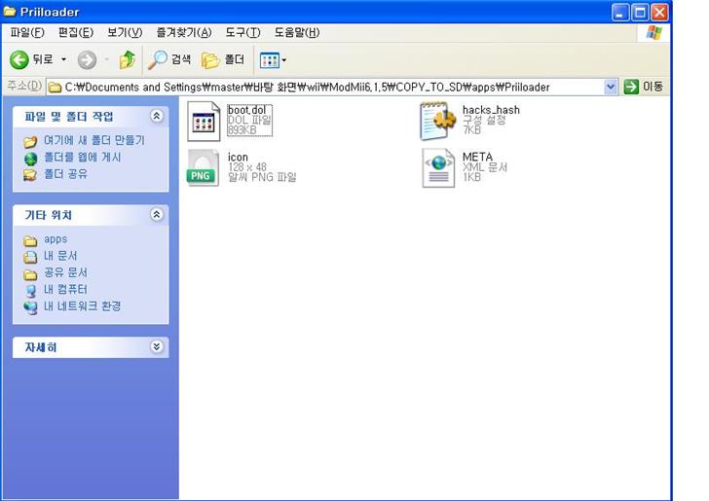Select the META XML file icon

[438, 168]
